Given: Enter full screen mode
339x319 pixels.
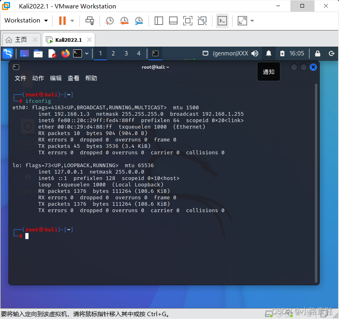Looking at the screenshot, I should (x=188, y=21).
